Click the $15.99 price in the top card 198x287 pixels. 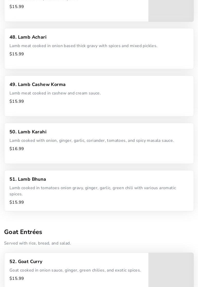click(x=17, y=7)
